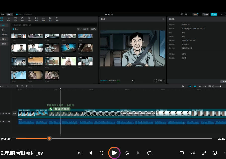
Task: Click the skip forward 30 seconds icon
Action: [x=127, y=153]
